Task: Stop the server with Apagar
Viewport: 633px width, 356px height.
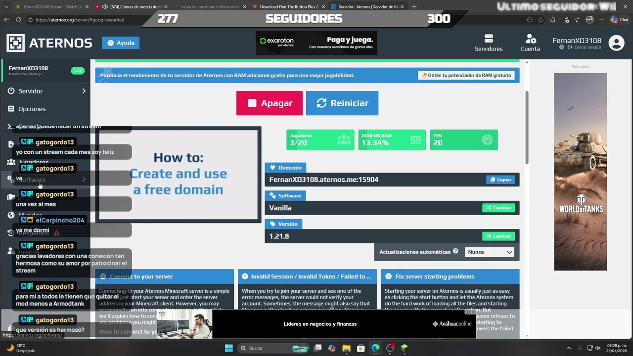Action: tap(269, 103)
